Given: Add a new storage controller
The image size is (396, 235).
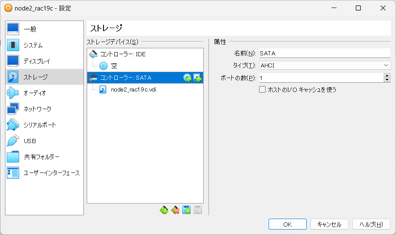Looking at the screenshot, I should [164, 210].
